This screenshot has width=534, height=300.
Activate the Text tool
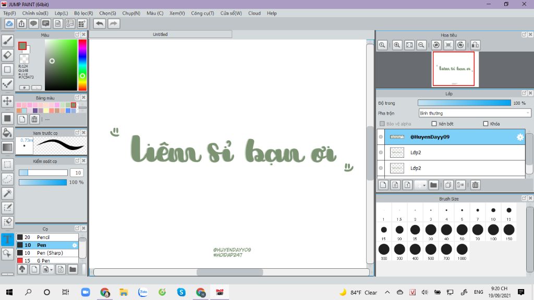(7, 239)
